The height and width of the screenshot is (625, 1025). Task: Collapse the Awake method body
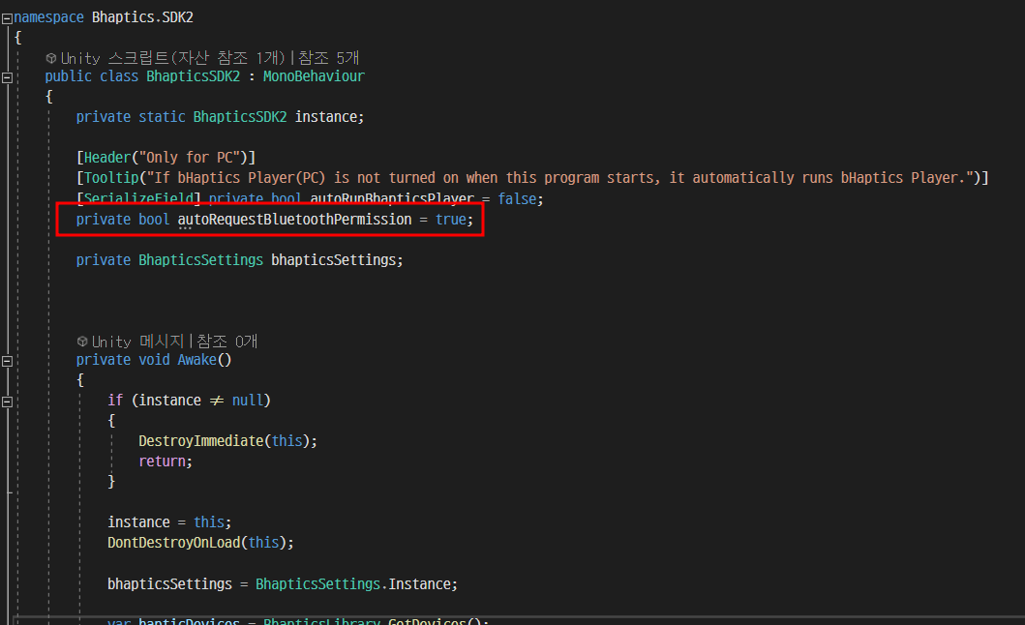7,361
